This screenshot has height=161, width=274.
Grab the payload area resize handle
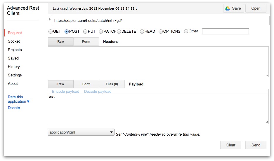tap(267, 122)
